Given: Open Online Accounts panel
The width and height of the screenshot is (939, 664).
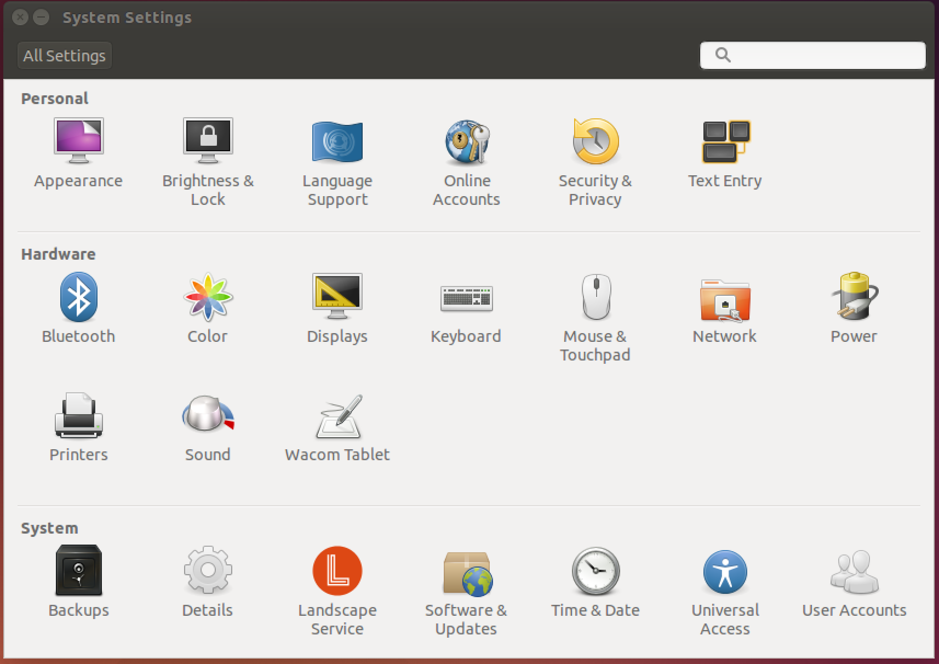Looking at the screenshot, I should (x=466, y=141).
